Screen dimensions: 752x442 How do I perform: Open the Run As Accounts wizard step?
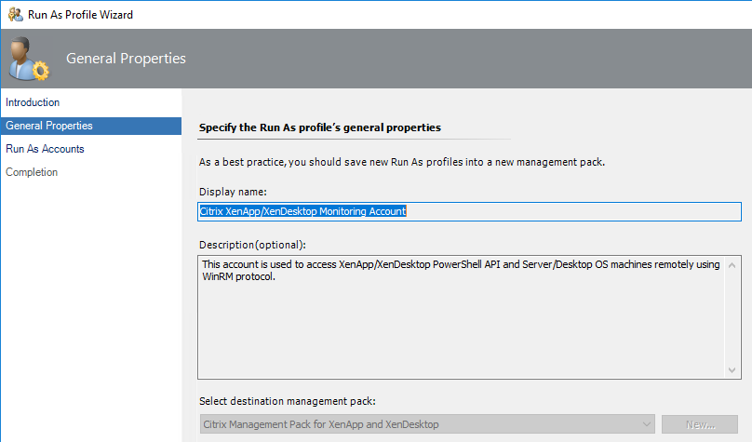point(45,149)
